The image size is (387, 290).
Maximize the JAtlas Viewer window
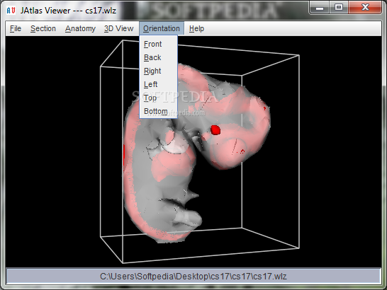click(x=339, y=8)
